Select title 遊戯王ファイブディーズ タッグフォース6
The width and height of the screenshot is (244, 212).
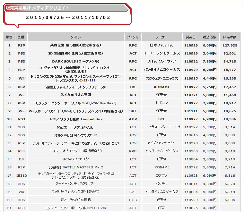(76, 87)
